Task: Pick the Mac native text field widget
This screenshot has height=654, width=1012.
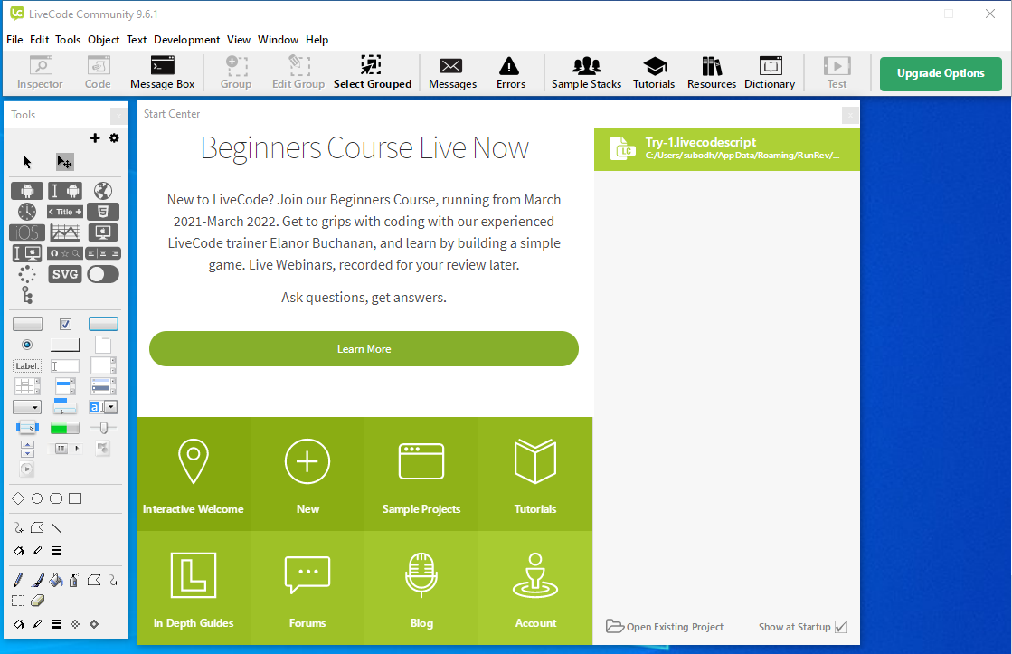Action: [x=27, y=253]
